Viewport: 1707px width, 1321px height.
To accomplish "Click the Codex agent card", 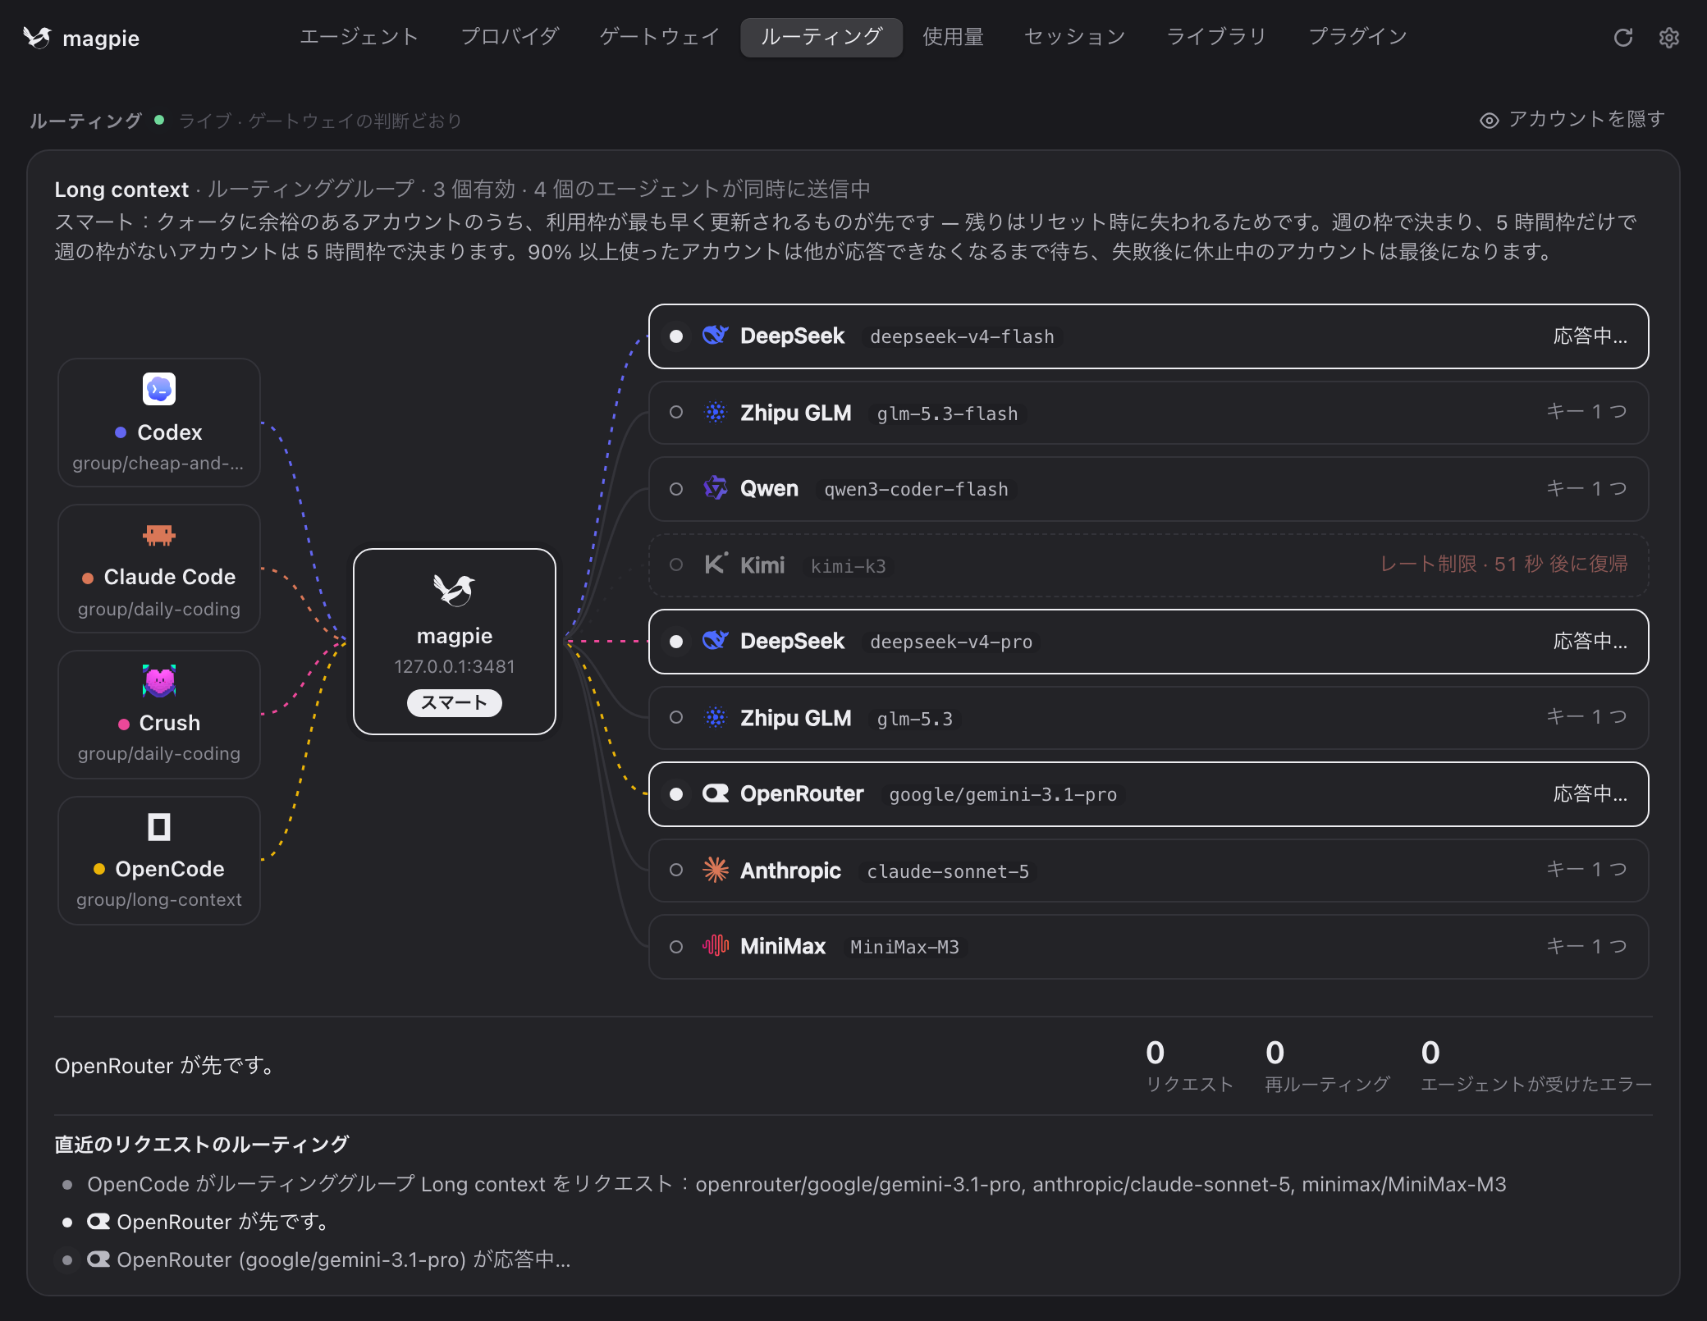I will pyautogui.click(x=159, y=423).
